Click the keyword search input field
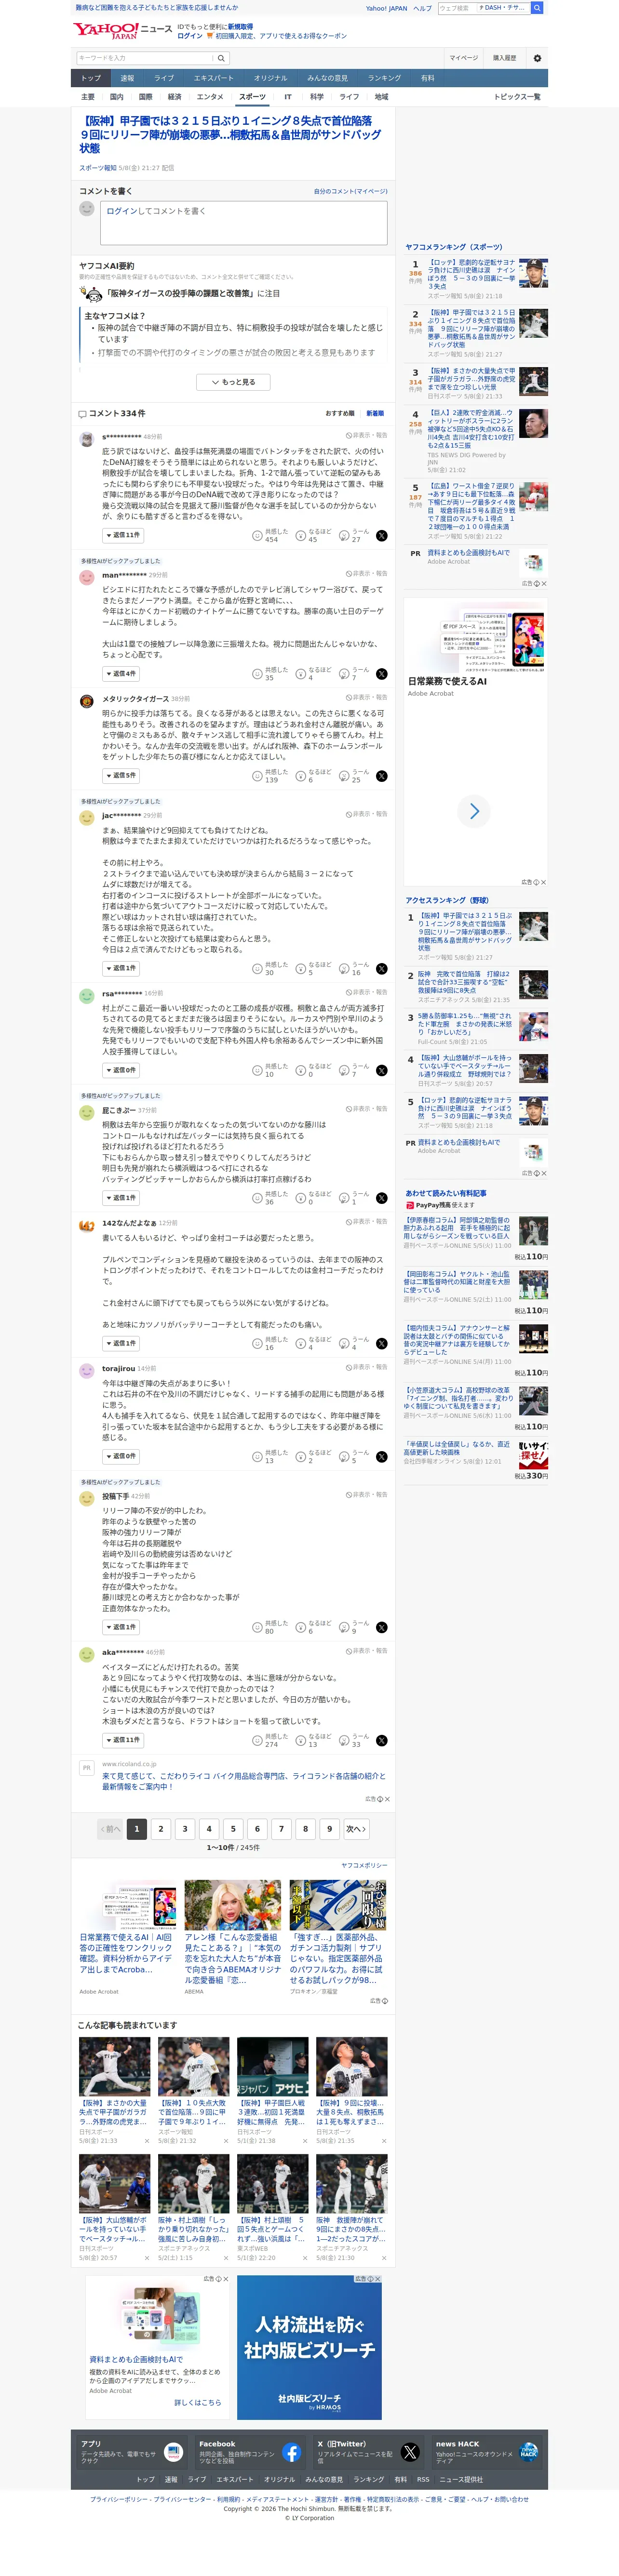 144,58
